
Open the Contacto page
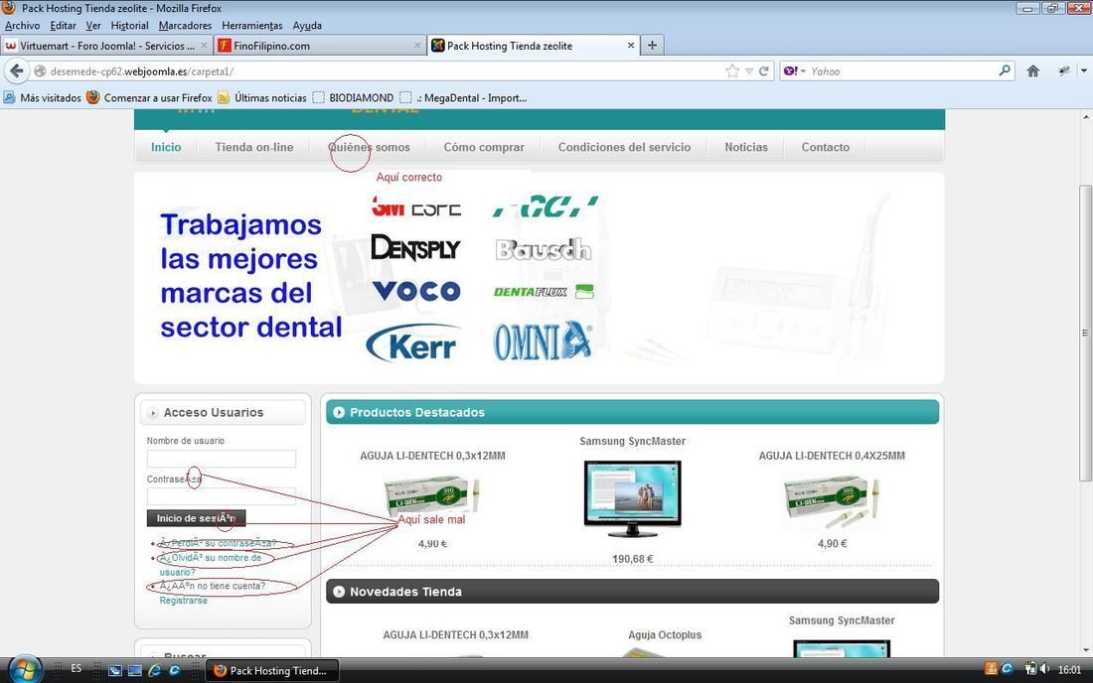tap(826, 147)
